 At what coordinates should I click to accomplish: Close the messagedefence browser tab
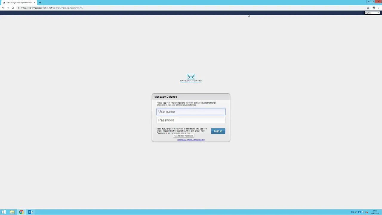tap(35, 2)
